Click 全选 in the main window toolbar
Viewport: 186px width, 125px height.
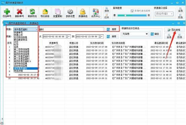(x=180, y=9)
